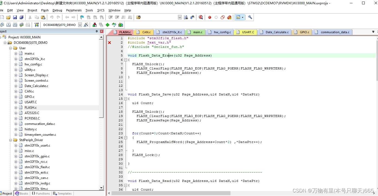Open the editor tab list dropdown arrow

373,32
